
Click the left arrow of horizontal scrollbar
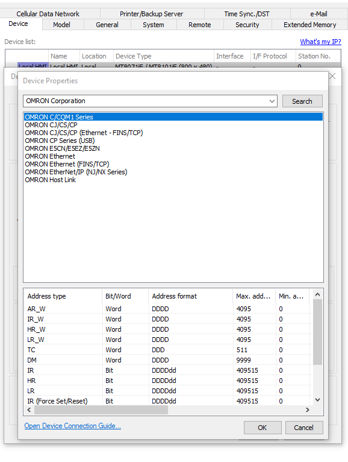[29, 410]
